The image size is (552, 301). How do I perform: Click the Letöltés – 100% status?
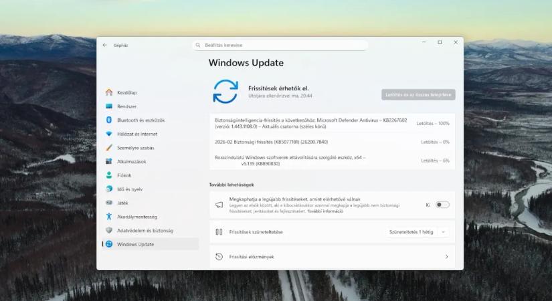(x=433, y=123)
